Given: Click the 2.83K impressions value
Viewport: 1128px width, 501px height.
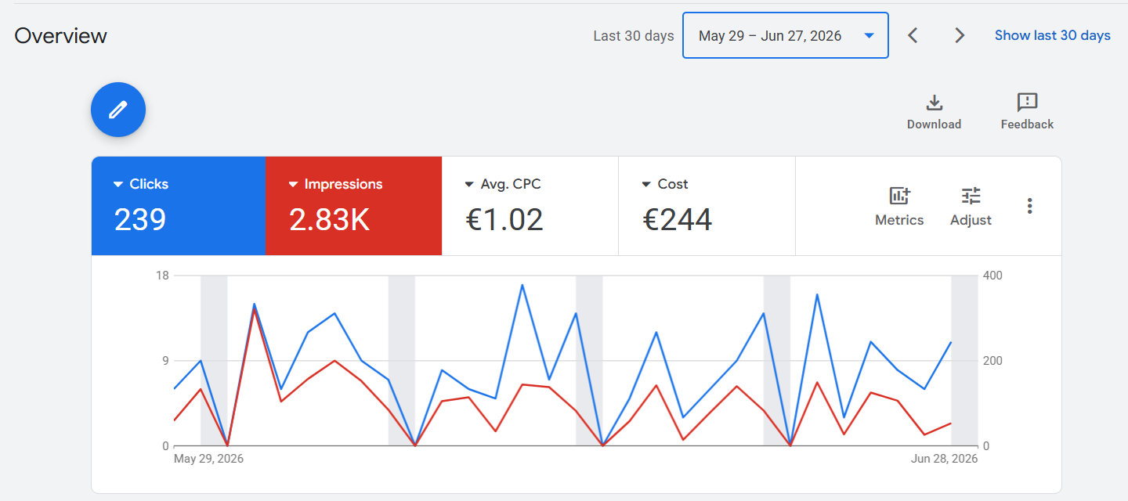Looking at the screenshot, I should pos(329,220).
